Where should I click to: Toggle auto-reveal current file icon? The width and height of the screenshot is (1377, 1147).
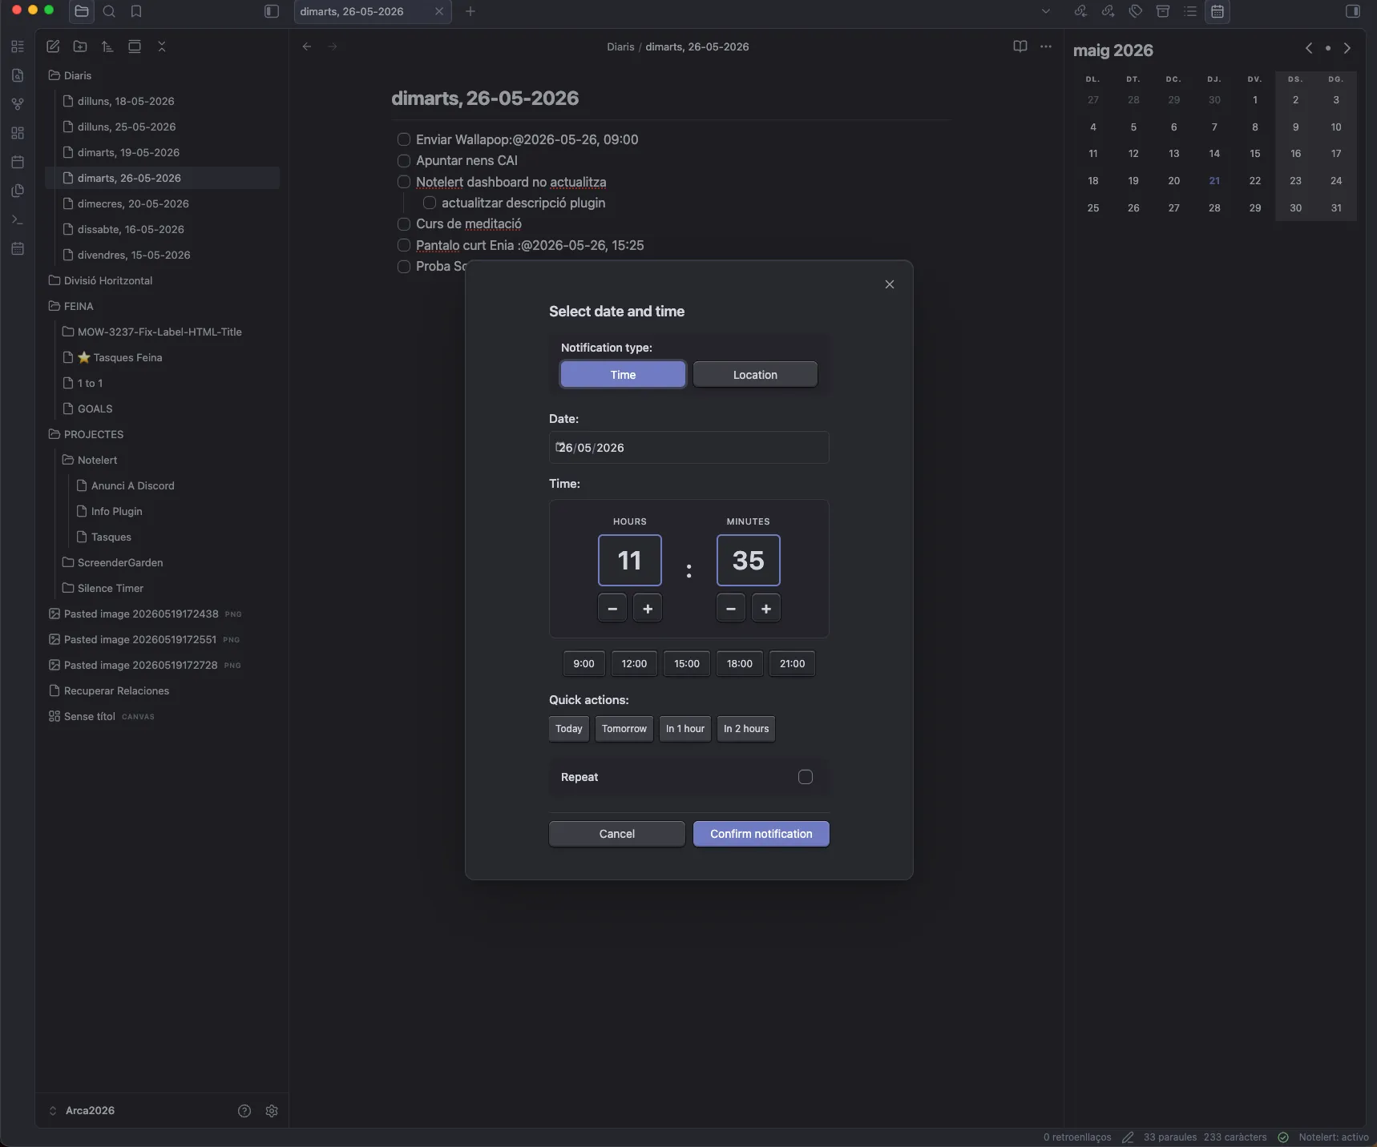[x=135, y=46]
